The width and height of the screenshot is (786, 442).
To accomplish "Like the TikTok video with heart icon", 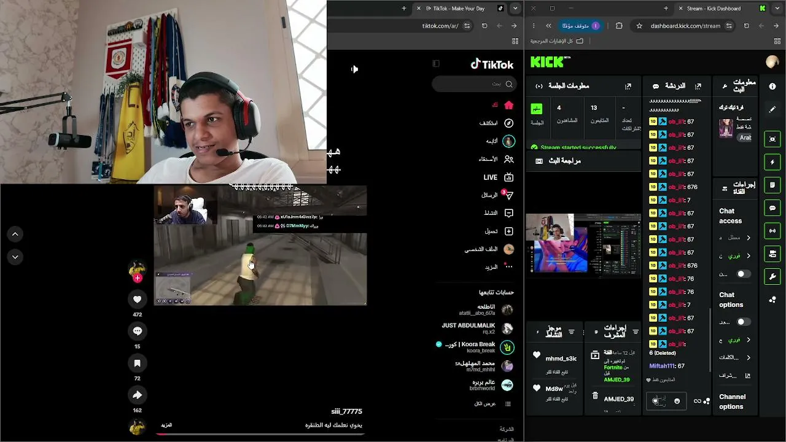I will (138, 300).
